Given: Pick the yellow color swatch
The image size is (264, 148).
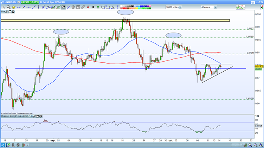Looking at the screenshot, I should (137, 8).
